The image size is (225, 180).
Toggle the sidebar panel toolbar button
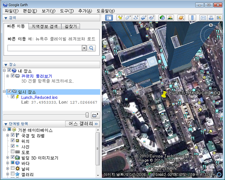[109, 18]
